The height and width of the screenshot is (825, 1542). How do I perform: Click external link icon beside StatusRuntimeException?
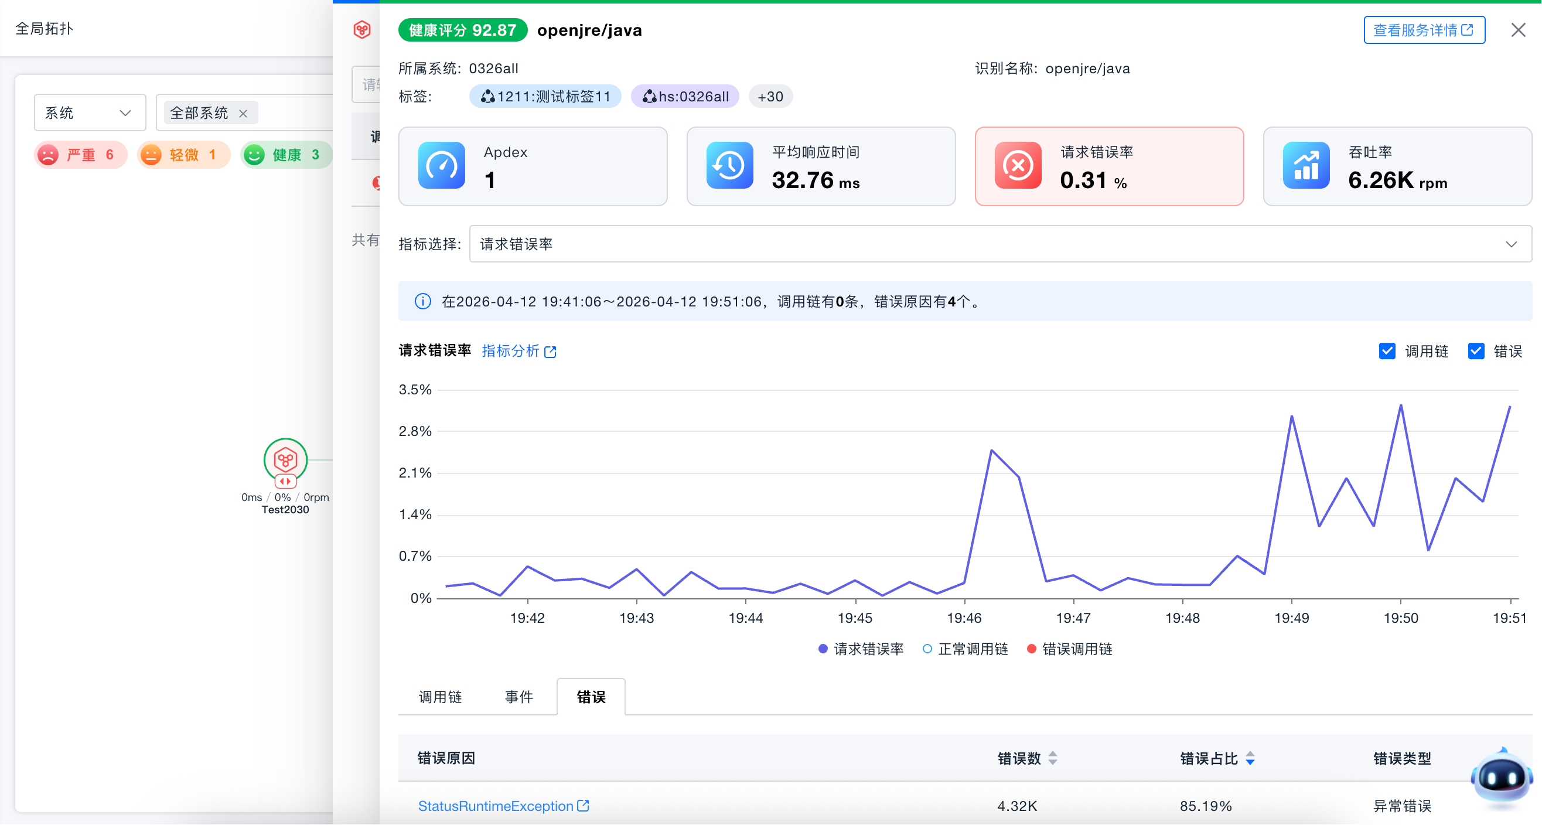pyautogui.click(x=583, y=806)
